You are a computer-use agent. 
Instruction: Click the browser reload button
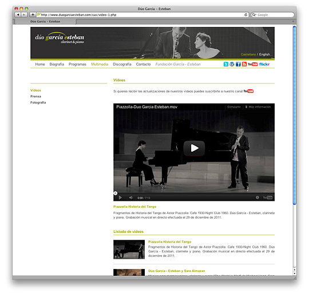click(245, 15)
